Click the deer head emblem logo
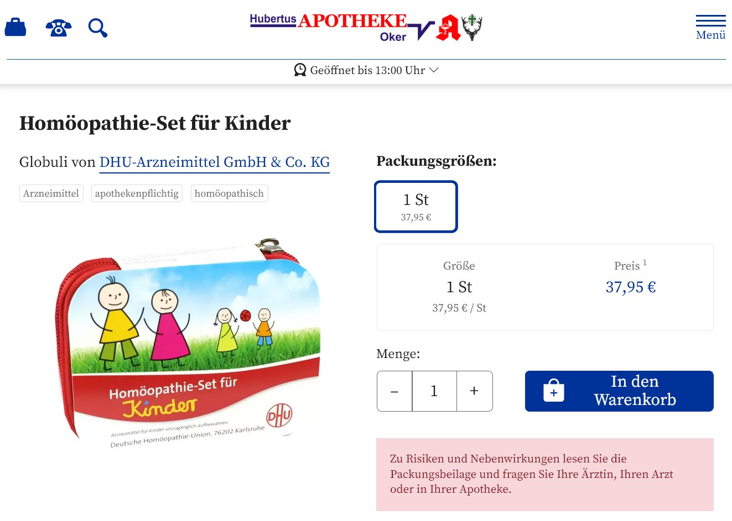732x521 pixels. pos(472,28)
